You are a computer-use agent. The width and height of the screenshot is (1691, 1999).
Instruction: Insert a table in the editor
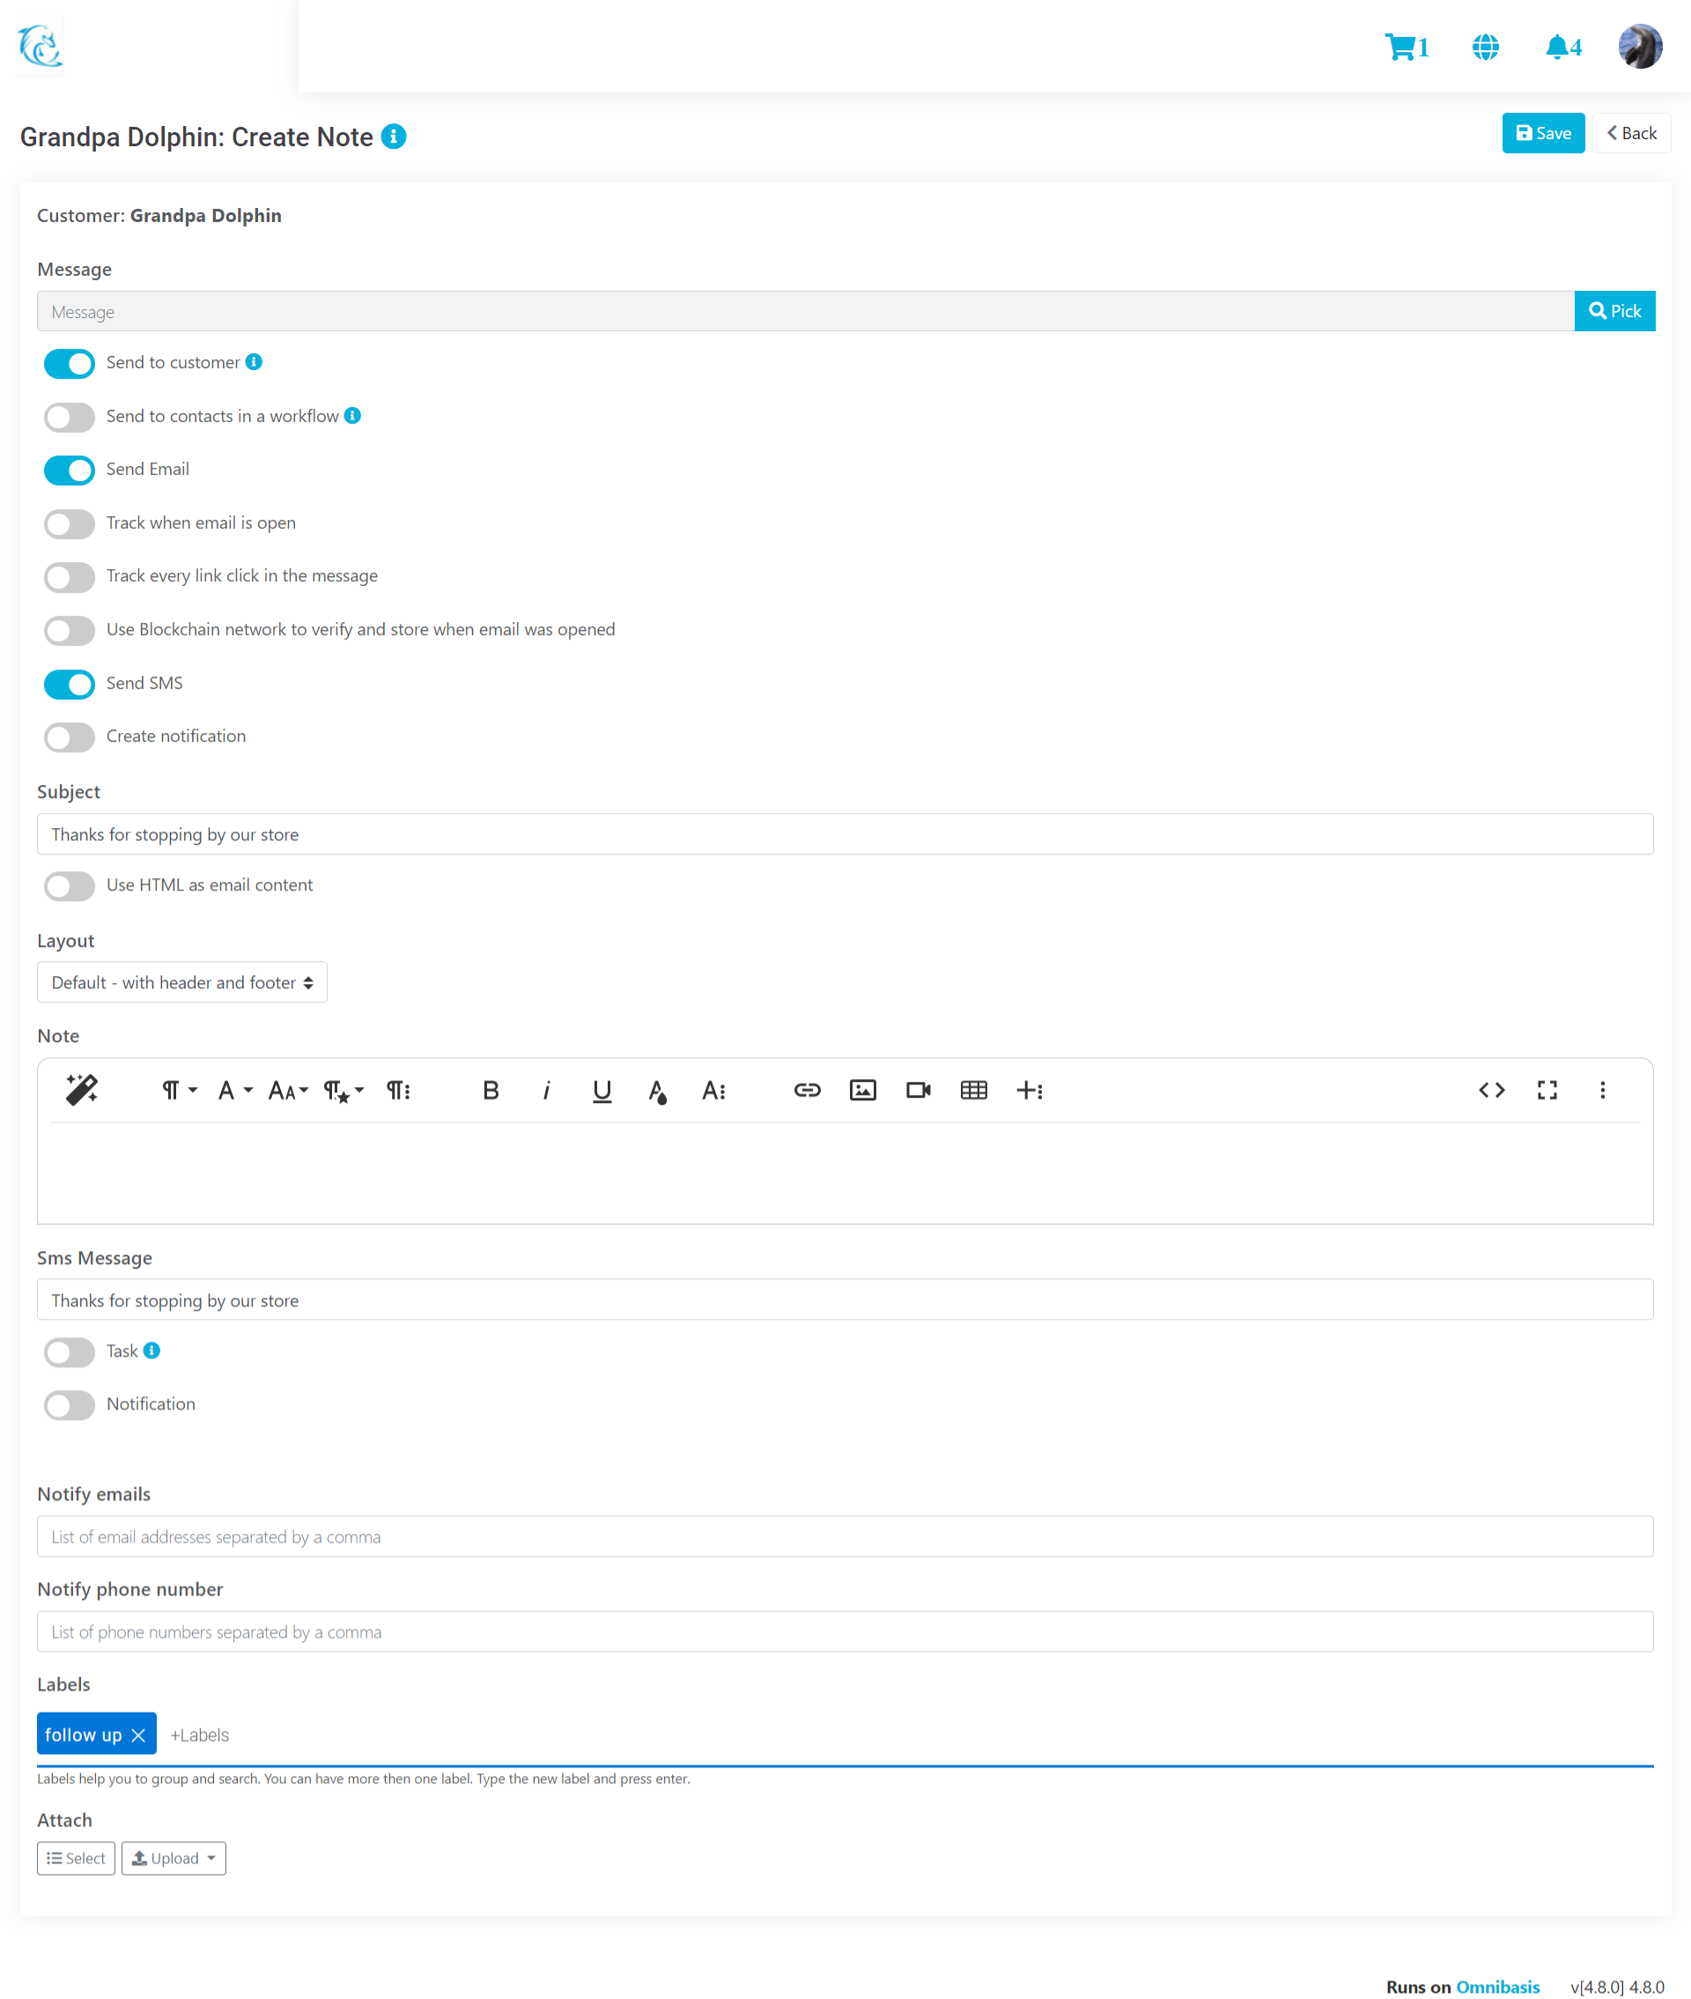(x=973, y=1090)
